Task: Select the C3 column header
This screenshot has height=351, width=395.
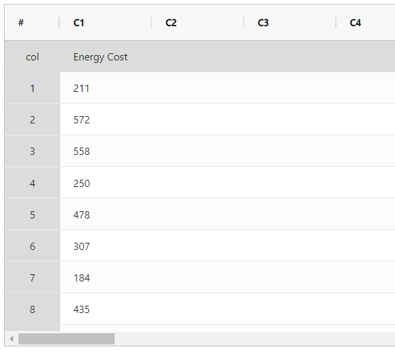Action: 290,22
